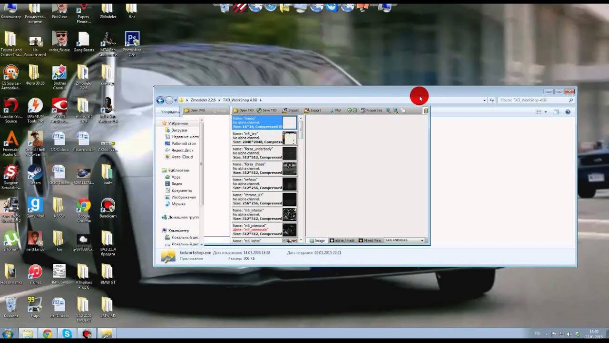Click the yellow notes icon at toolbar end
The image size is (609, 343).
[x=426, y=111]
